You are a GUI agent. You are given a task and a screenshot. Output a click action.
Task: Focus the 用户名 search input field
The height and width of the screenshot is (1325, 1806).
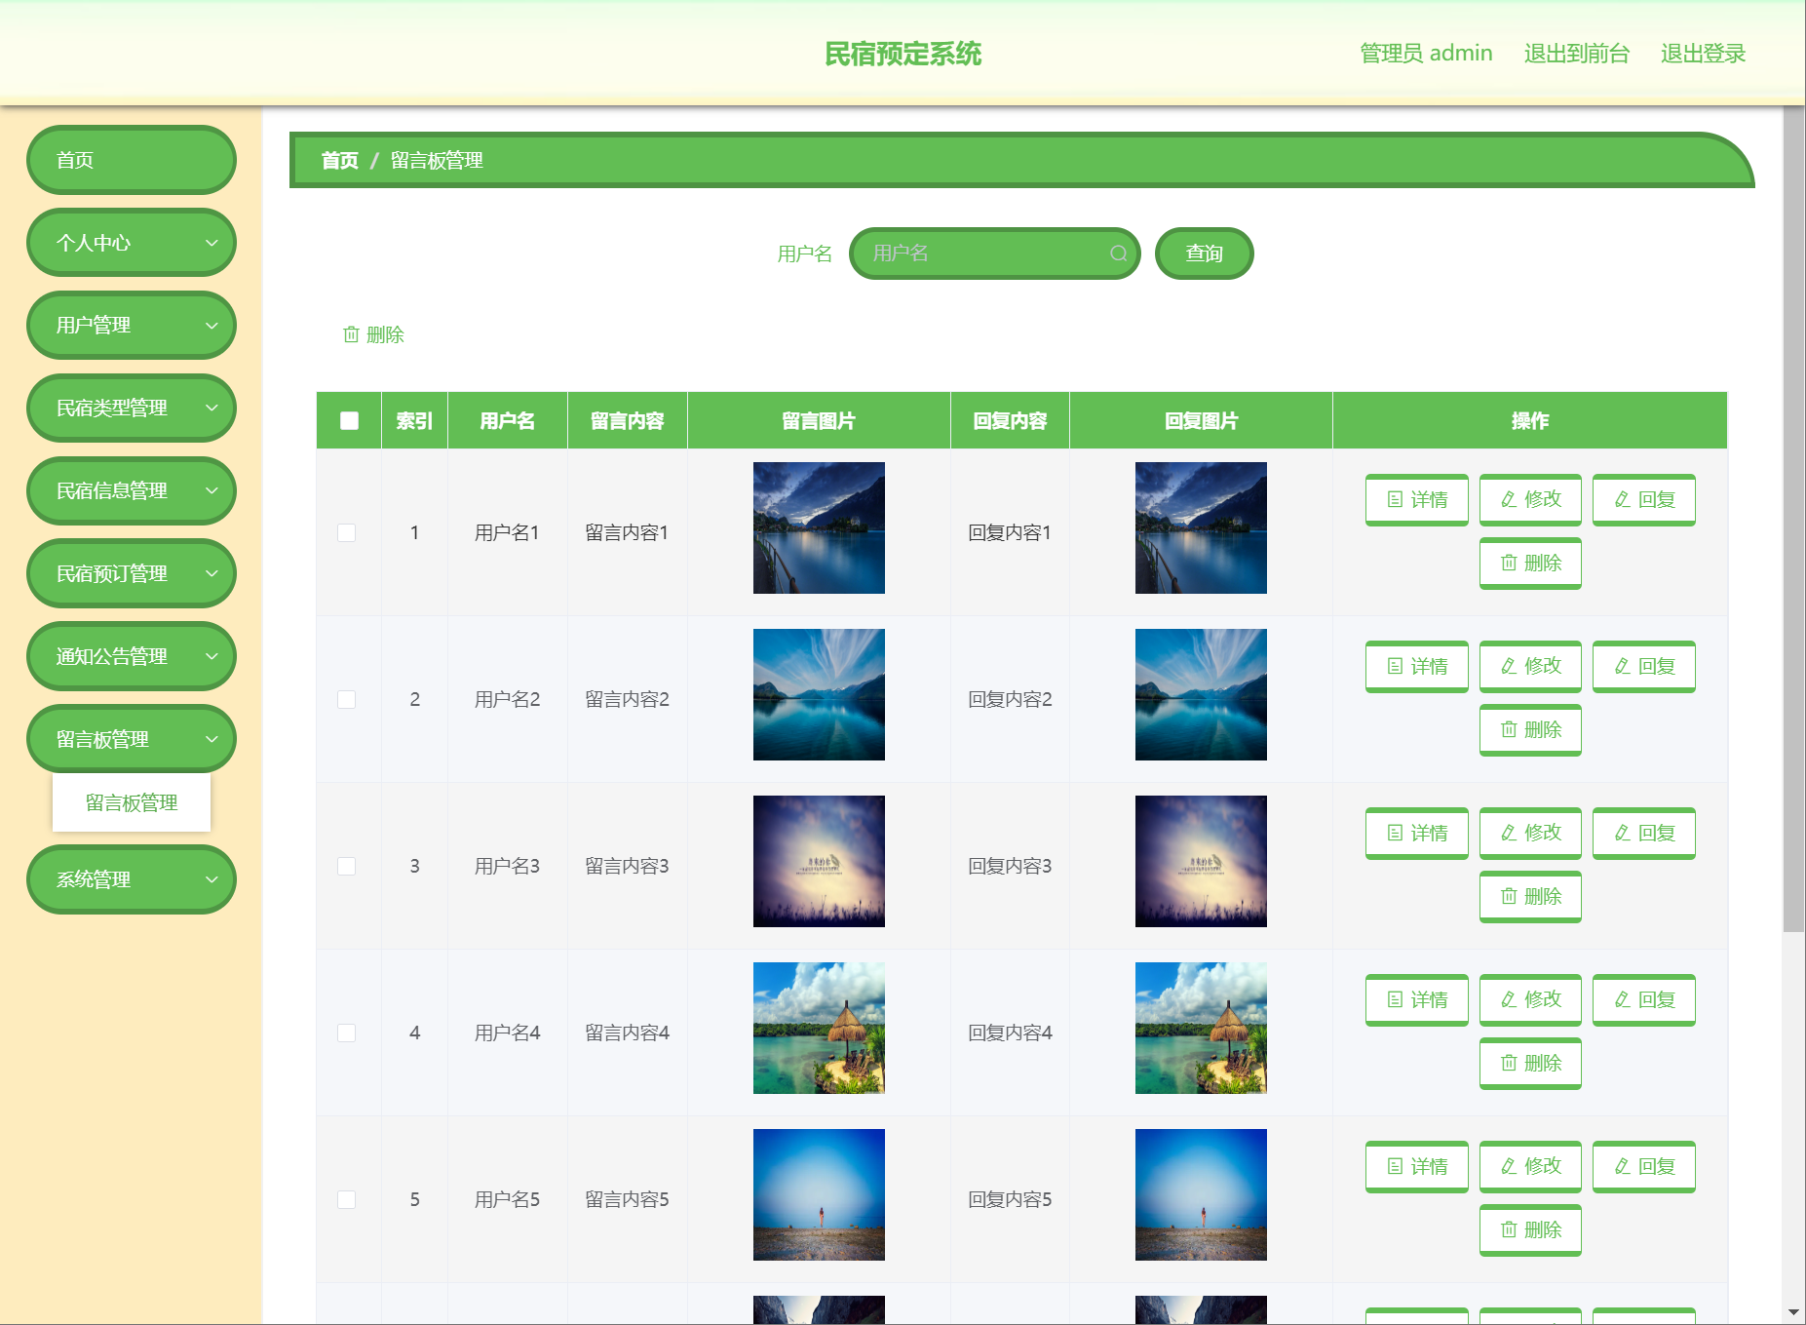(x=994, y=253)
